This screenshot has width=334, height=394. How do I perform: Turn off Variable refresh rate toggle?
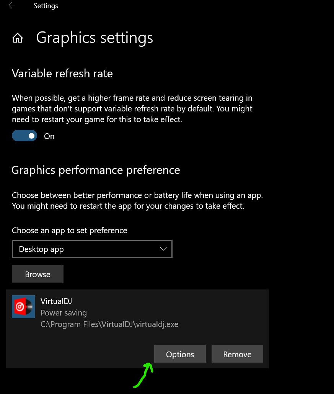pyautogui.click(x=24, y=136)
